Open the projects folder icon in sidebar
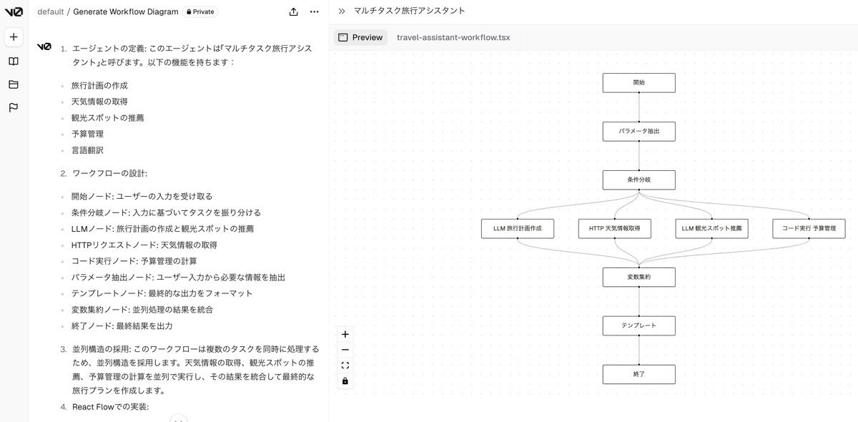858x422 pixels. pos(14,84)
